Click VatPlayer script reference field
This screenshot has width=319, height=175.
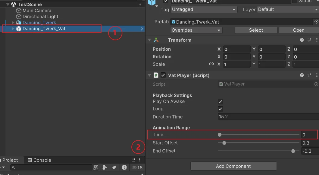pos(266,84)
